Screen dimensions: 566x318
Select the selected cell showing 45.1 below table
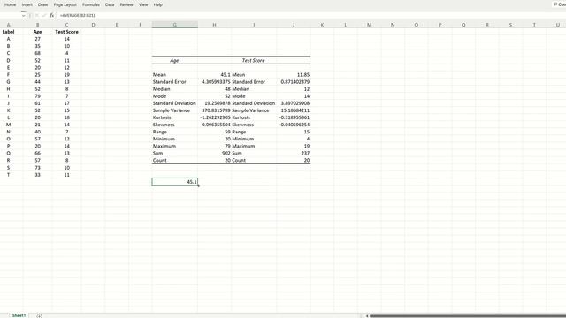175,182
